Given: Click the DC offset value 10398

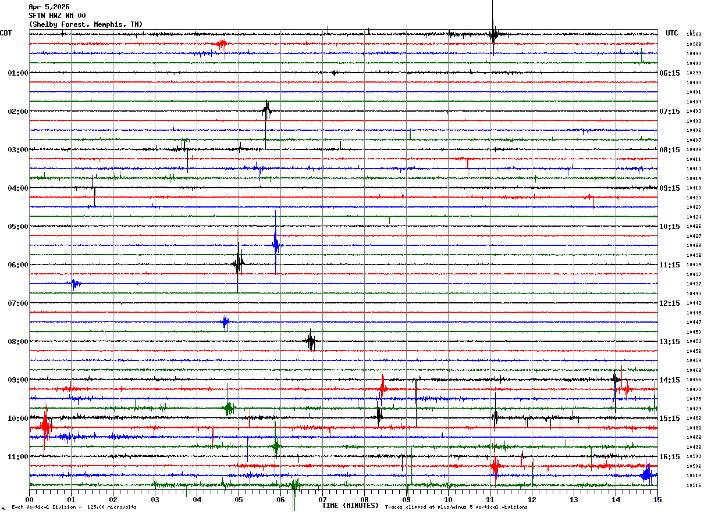Looking at the screenshot, I should pyautogui.click(x=694, y=35).
